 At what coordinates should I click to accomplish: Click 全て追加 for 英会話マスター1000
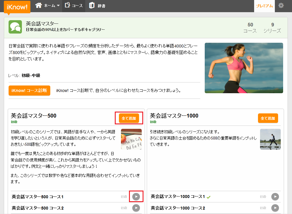pos(268,118)
